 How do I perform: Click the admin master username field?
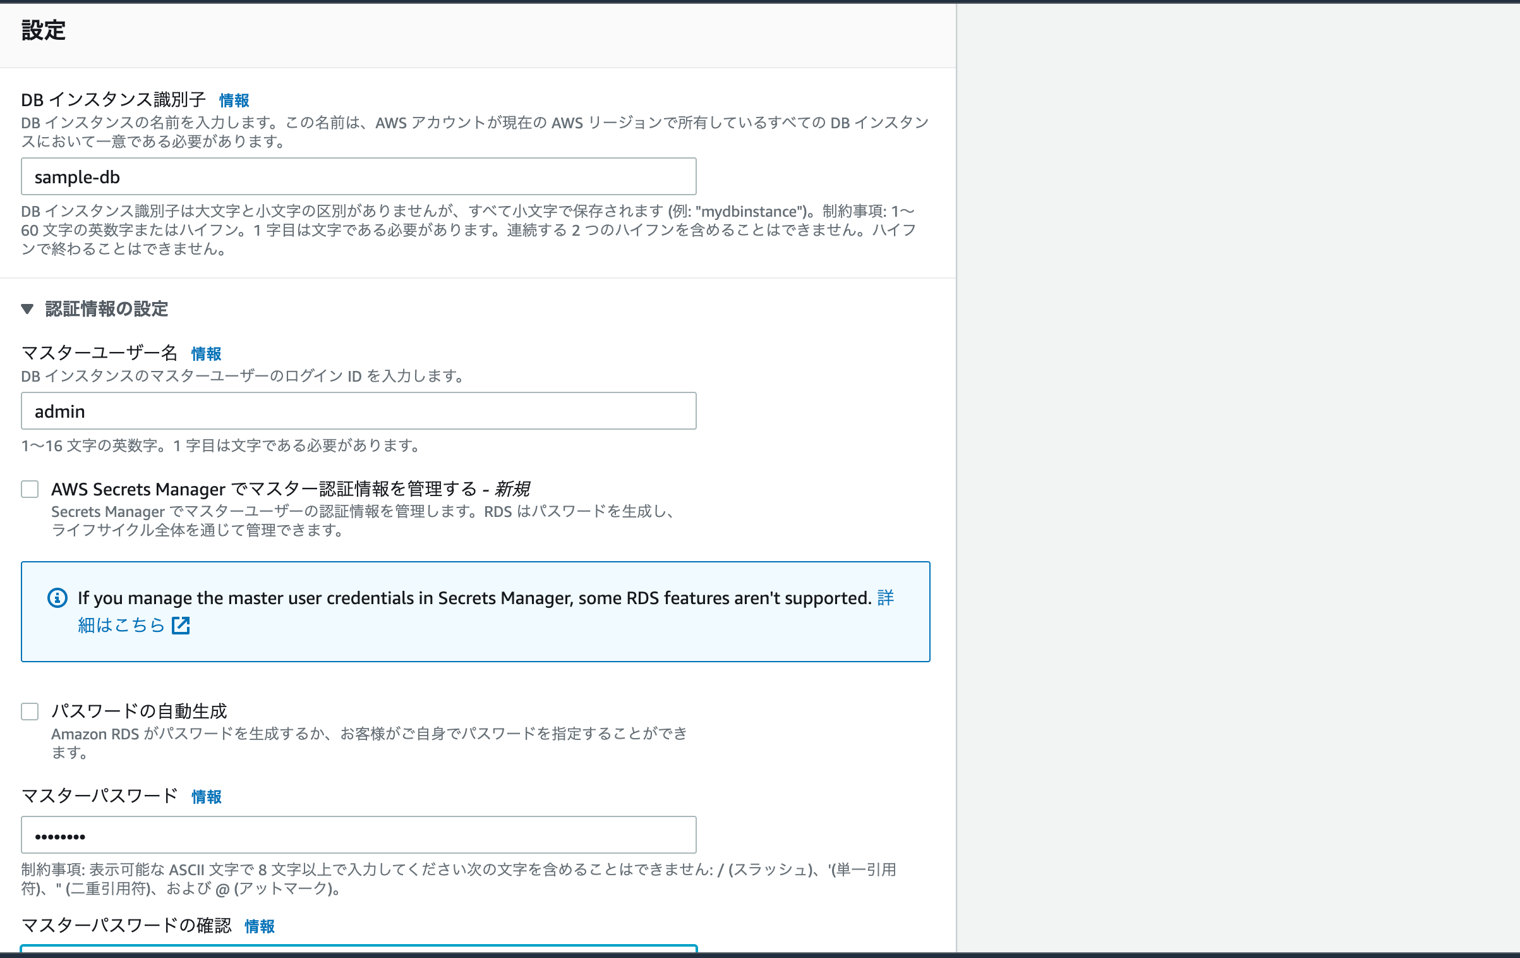358,411
